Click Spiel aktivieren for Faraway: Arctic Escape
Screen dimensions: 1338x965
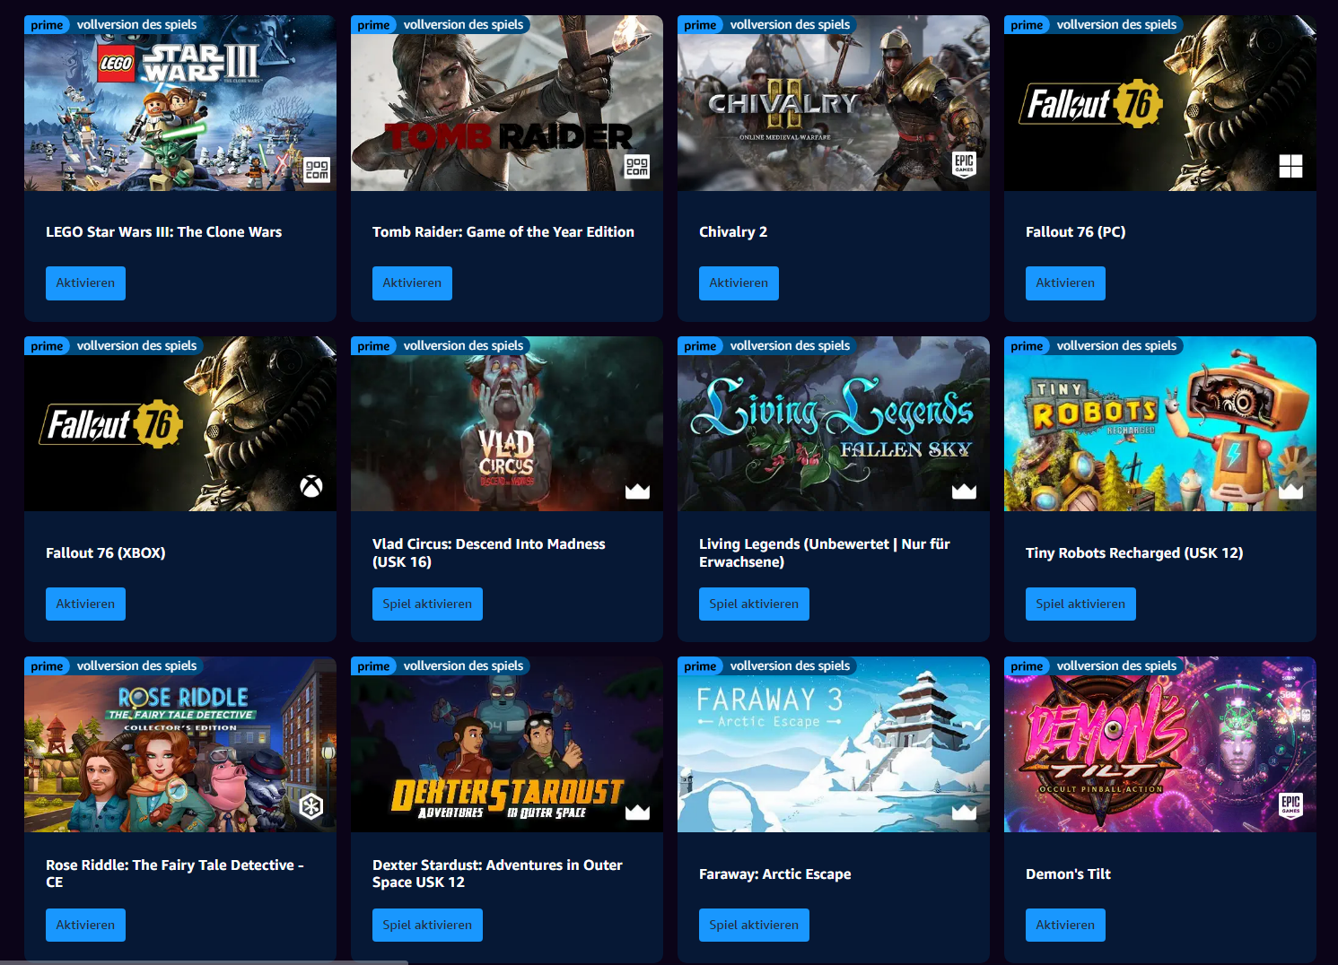pyautogui.click(x=754, y=926)
